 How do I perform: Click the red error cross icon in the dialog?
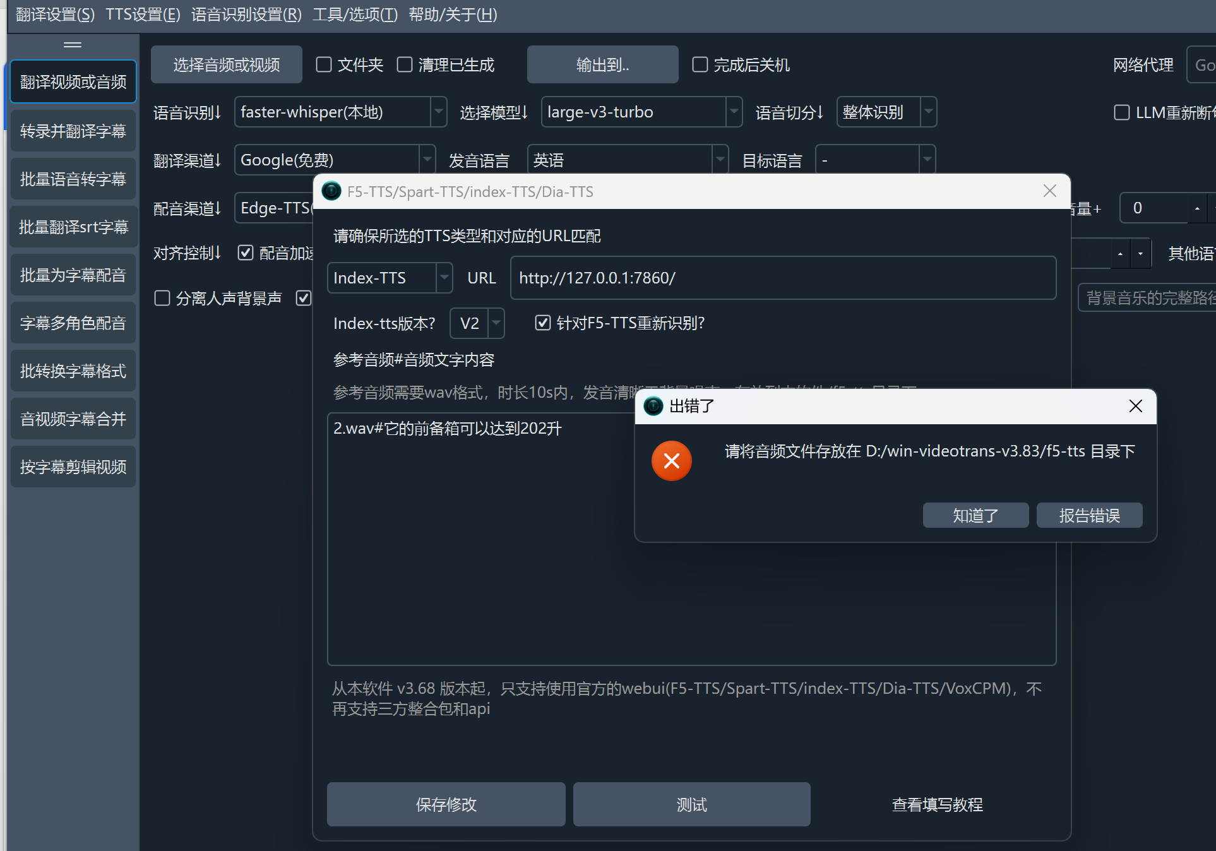pyautogui.click(x=671, y=461)
